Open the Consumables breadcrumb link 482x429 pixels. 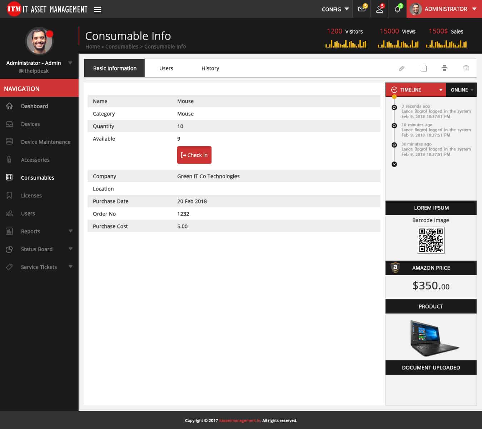coord(122,46)
